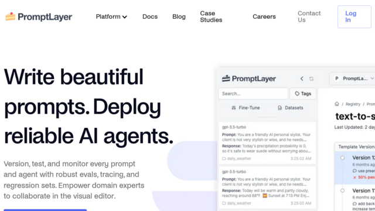
Task: Select the Version 11 radio button
Action: pyautogui.click(x=342, y=190)
